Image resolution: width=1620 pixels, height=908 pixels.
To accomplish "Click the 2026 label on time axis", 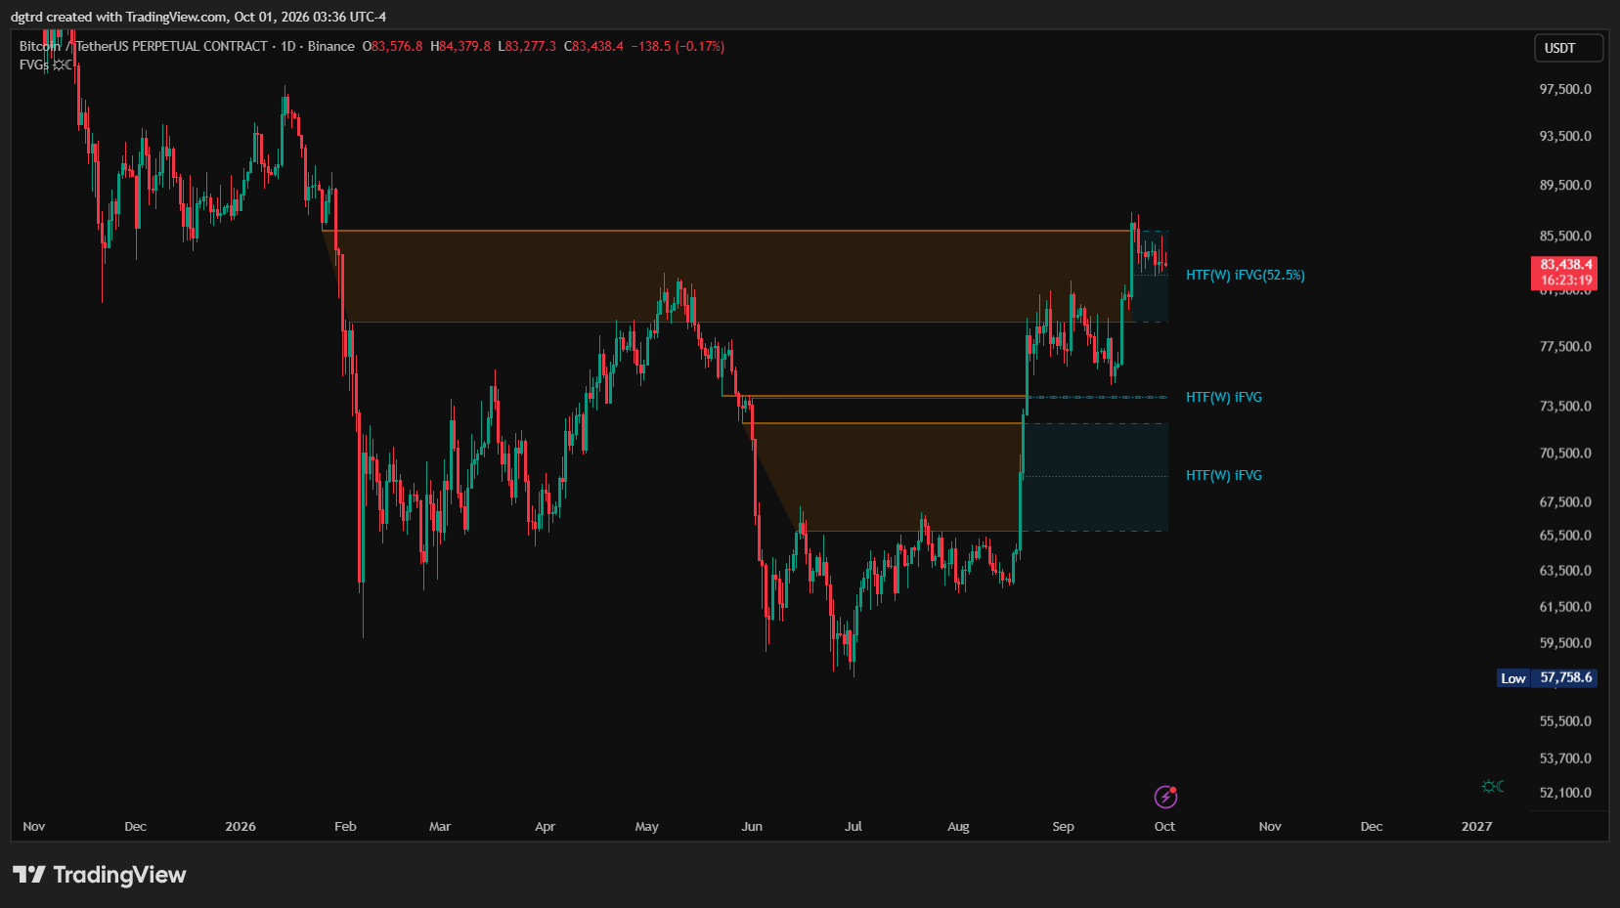I will point(241,827).
